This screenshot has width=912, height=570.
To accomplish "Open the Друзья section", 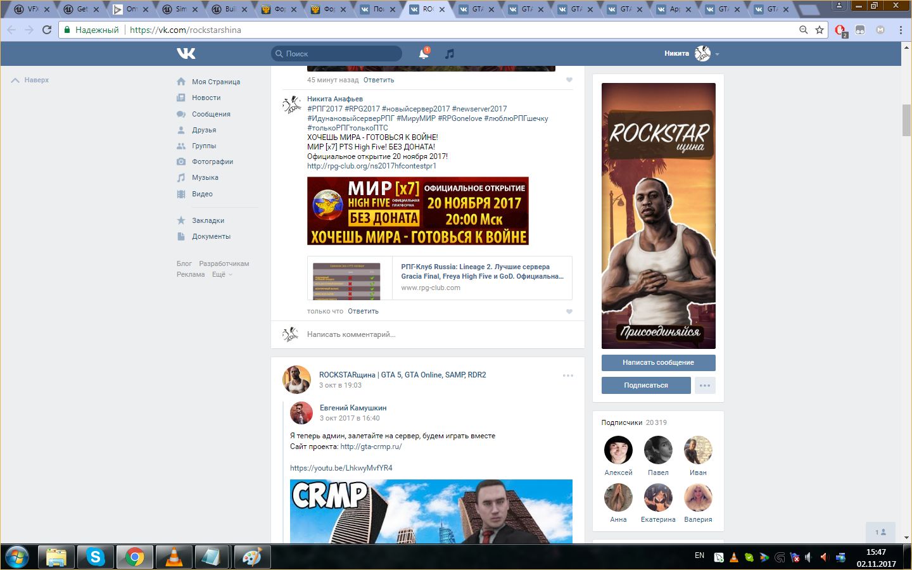I will (204, 130).
